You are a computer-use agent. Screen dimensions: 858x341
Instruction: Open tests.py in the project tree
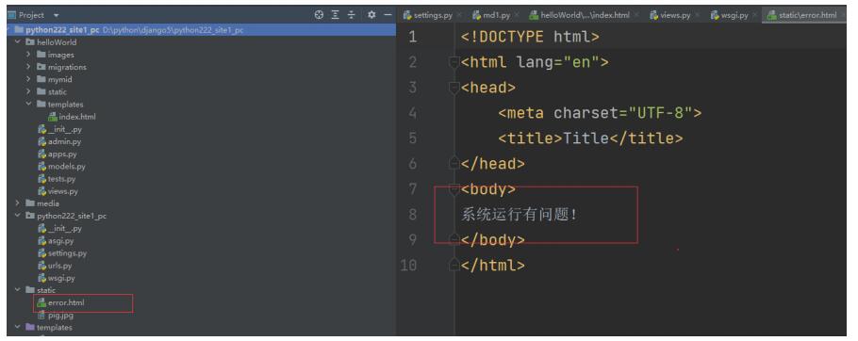coord(57,179)
